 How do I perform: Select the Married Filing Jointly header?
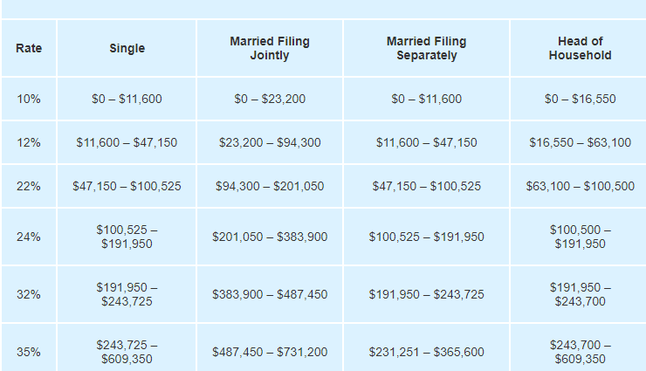[270, 48]
